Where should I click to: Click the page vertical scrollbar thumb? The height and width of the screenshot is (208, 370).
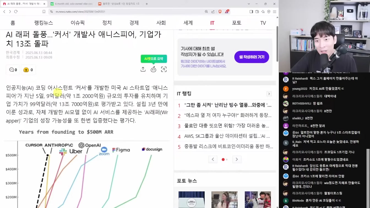click(x=277, y=44)
